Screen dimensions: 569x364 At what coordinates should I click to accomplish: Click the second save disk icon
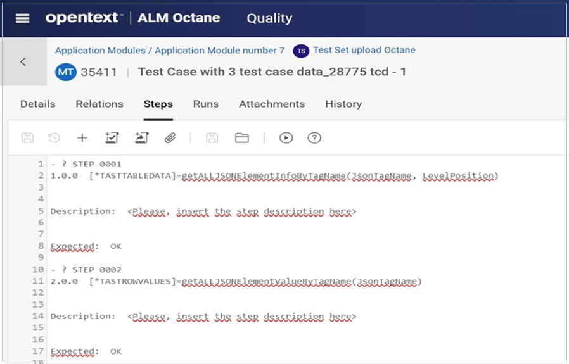[x=212, y=137]
